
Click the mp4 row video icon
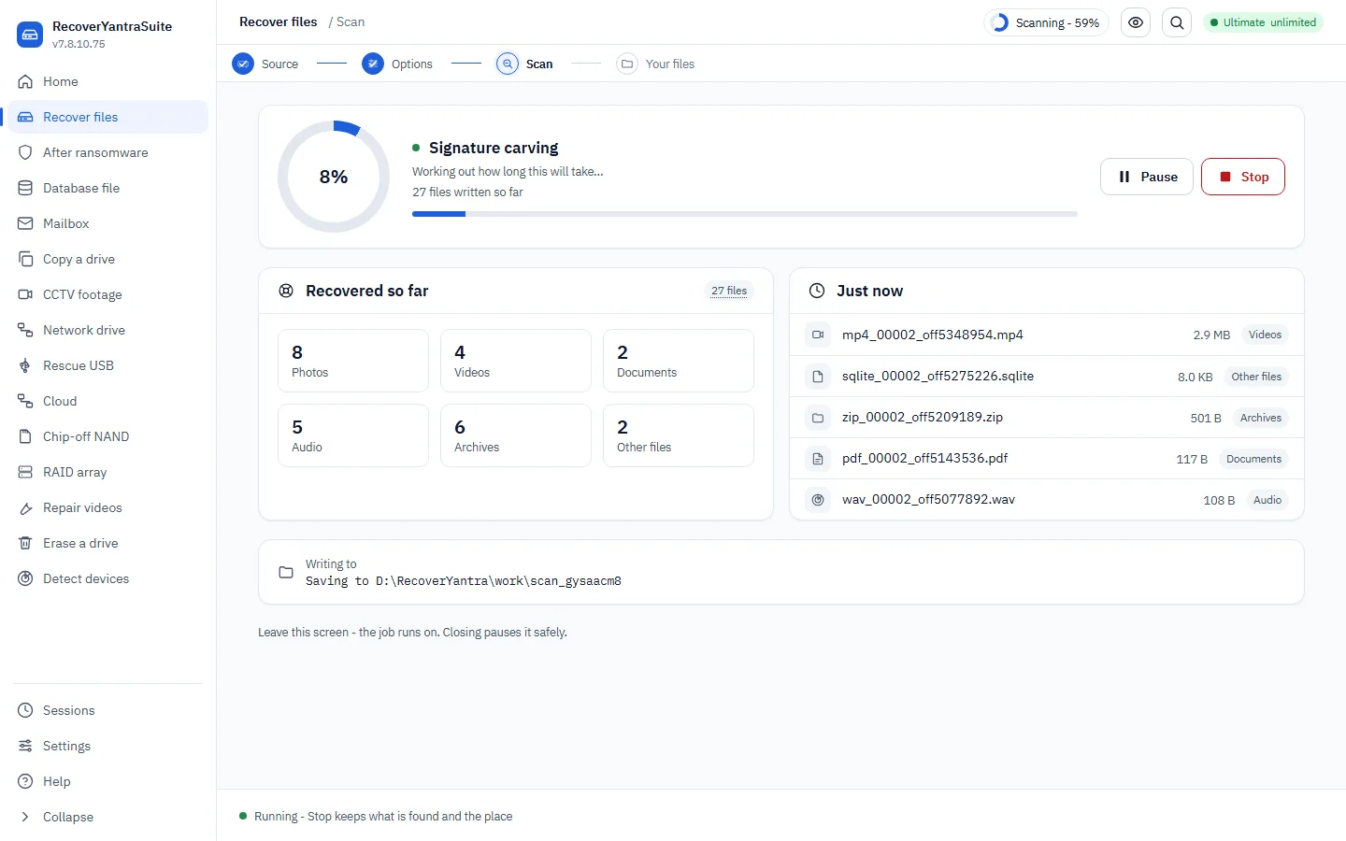818,335
